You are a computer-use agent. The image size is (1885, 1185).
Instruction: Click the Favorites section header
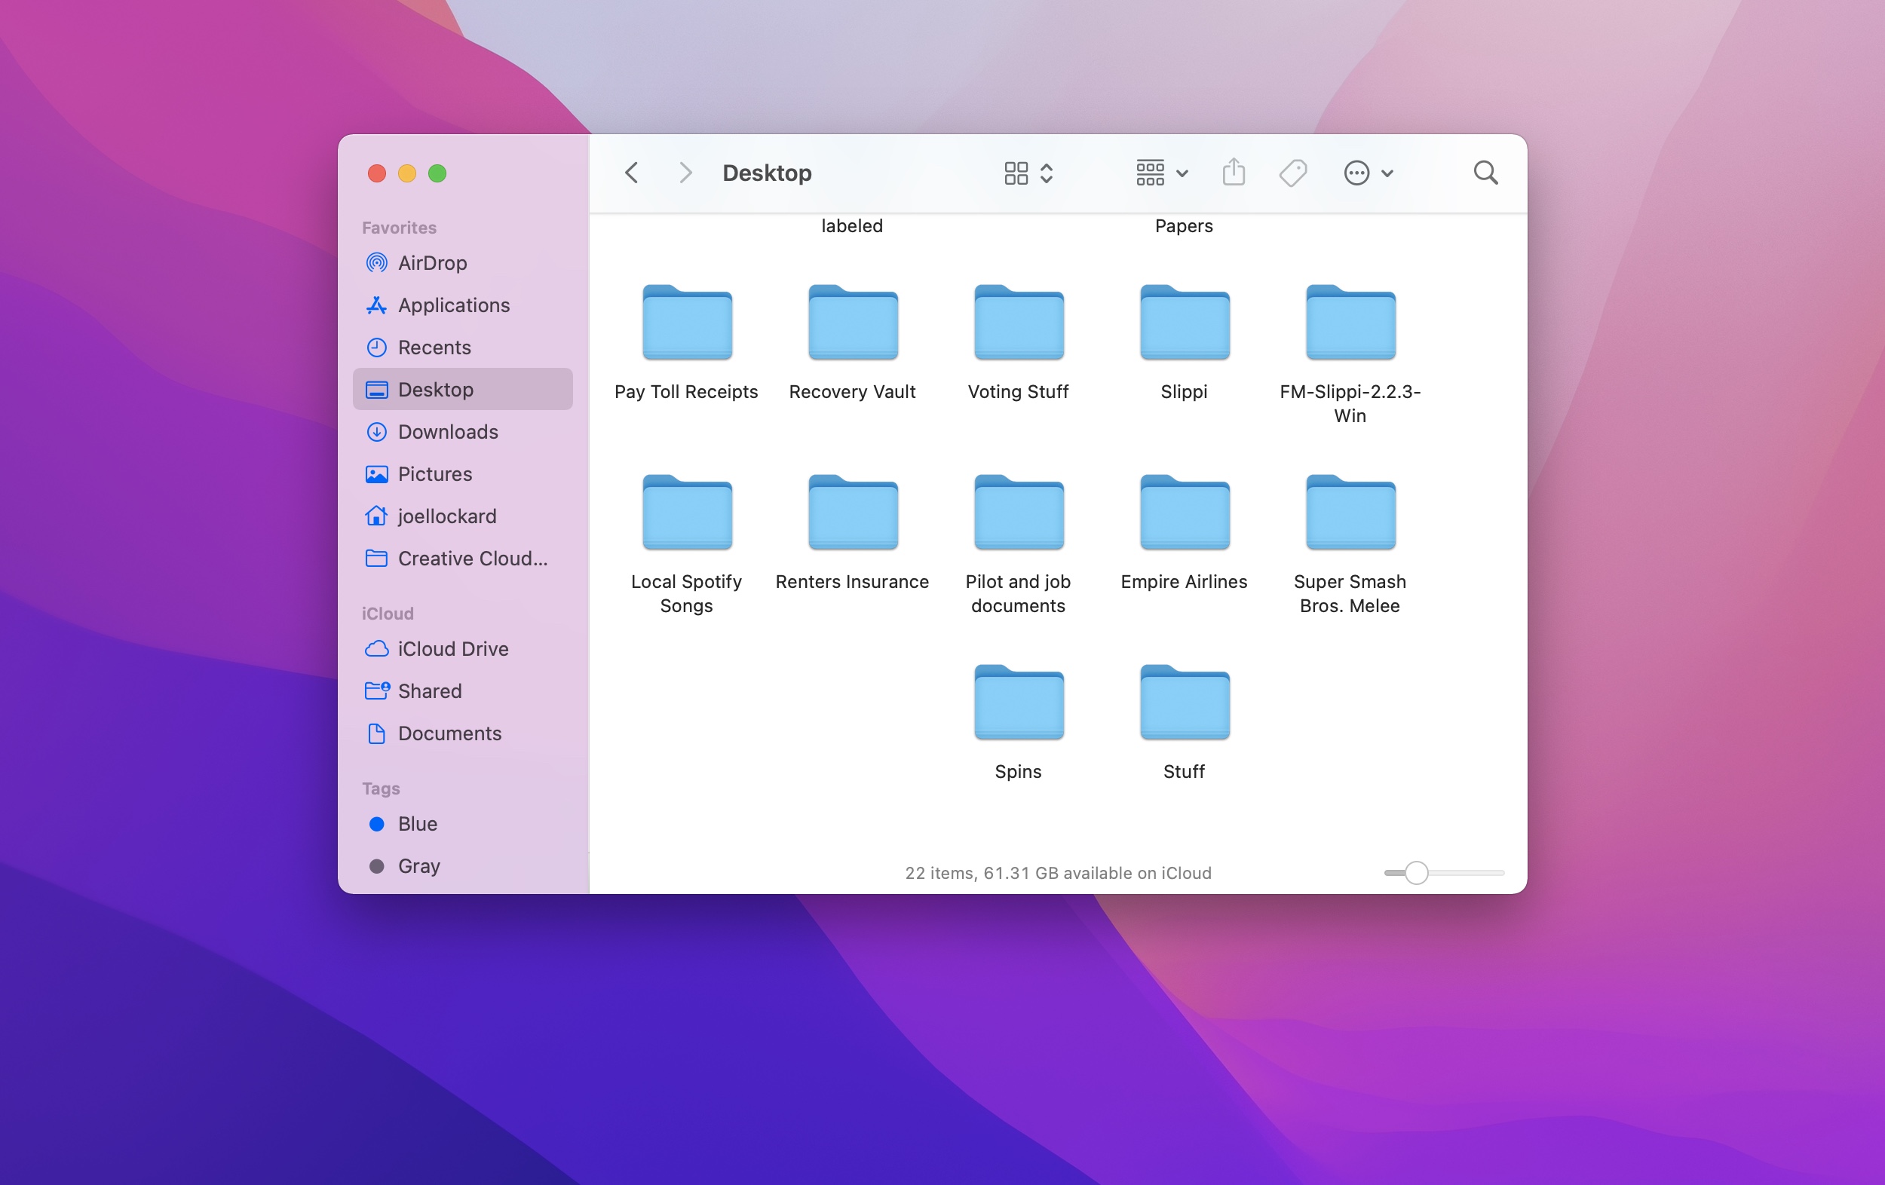click(399, 228)
